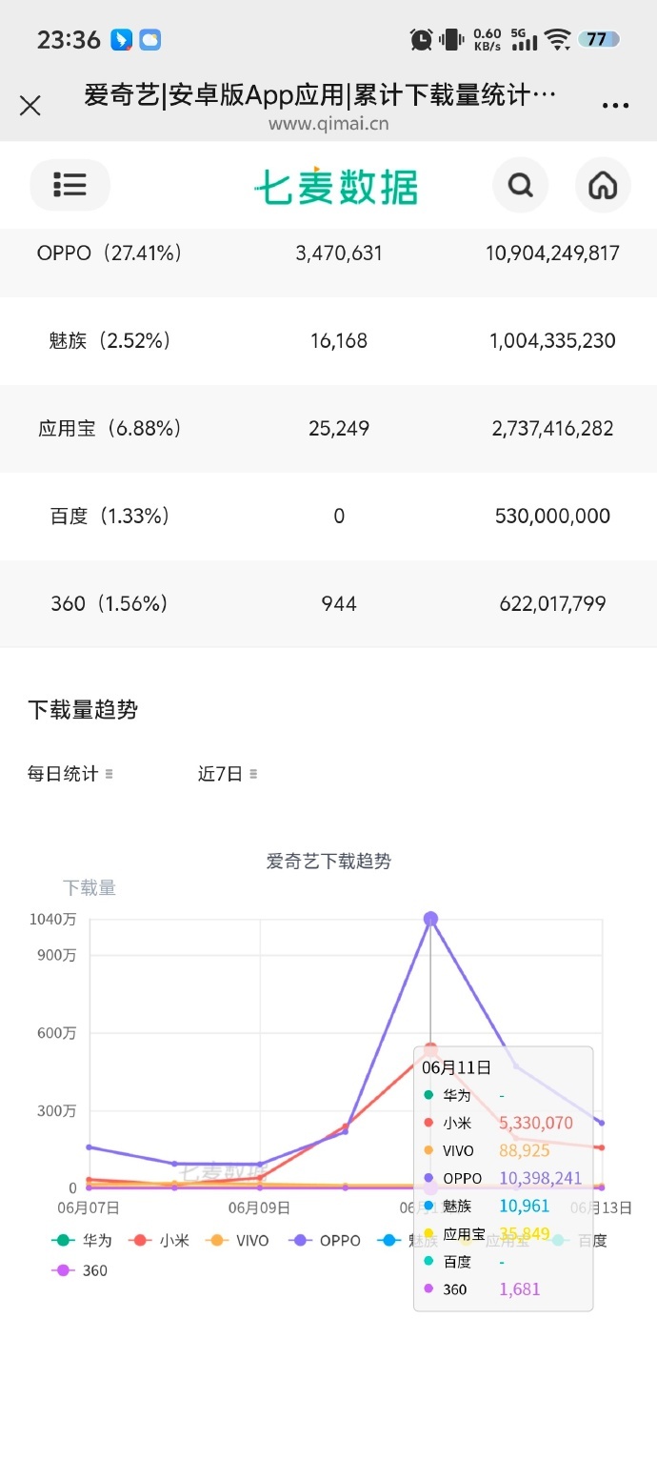Tap the value 944

click(x=339, y=604)
